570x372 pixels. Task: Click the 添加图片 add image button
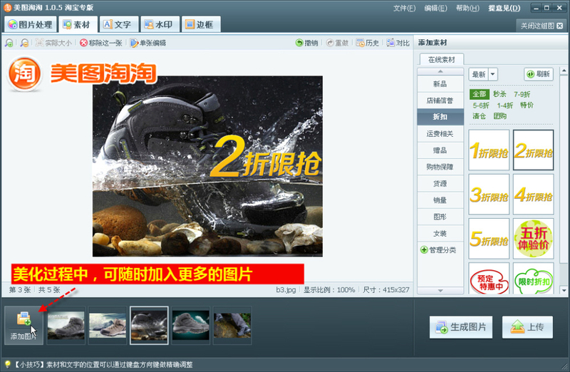pos(24,325)
